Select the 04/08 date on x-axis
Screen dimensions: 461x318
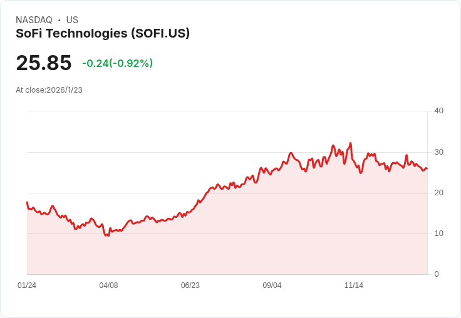[x=108, y=285]
